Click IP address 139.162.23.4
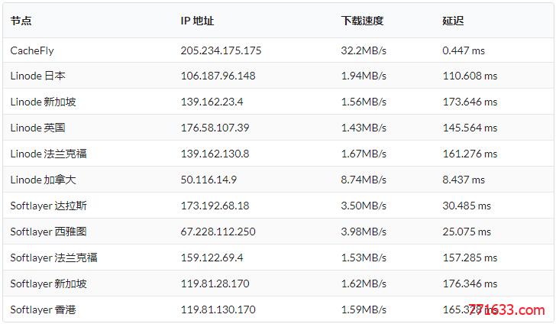The width and height of the screenshot is (556, 324). 212,102
